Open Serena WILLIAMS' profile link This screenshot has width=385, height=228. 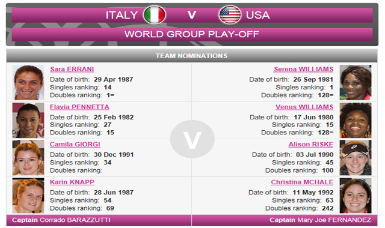(x=303, y=69)
